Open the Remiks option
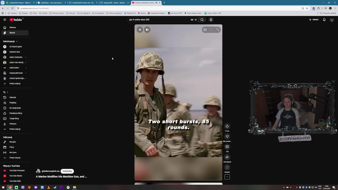 pyautogui.click(x=227, y=167)
